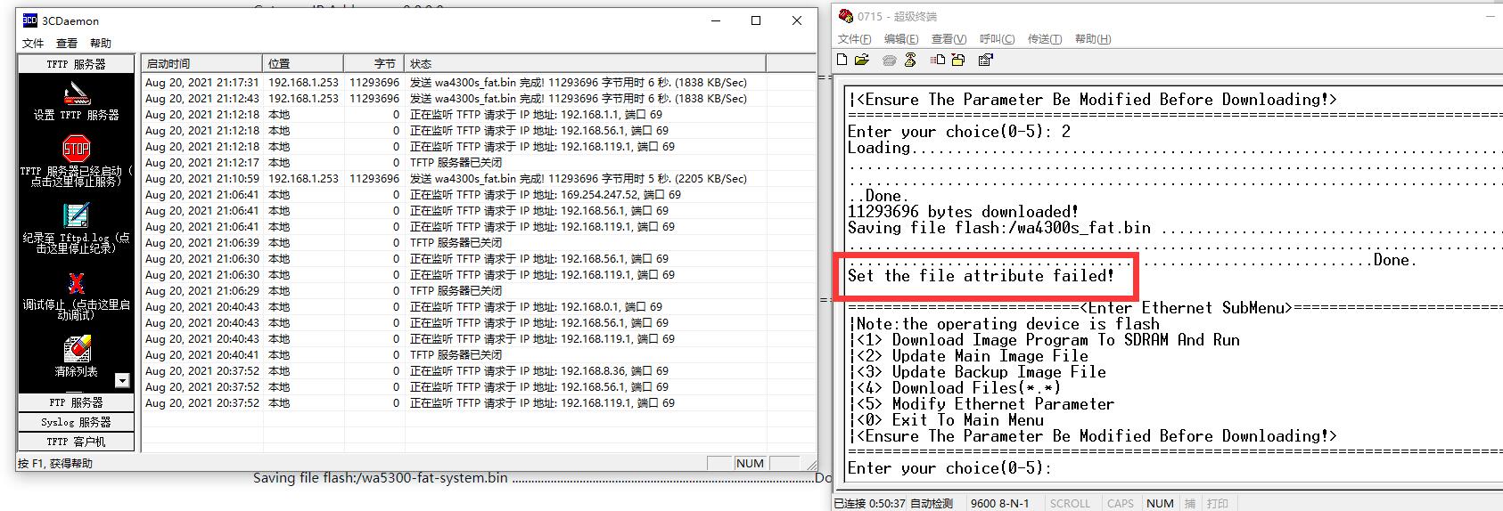Image resolution: width=1503 pixels, height=511 pixels.
Task: Click the 调试停止 start debug label
Action: click(x=77, y=310)
